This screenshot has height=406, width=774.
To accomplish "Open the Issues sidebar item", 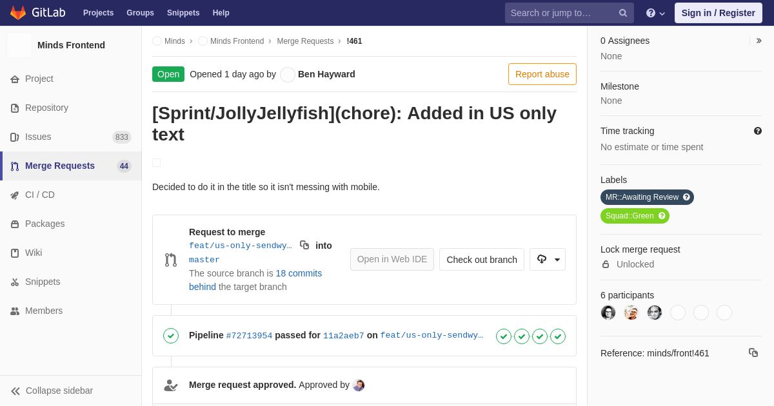I will point(38,137).
